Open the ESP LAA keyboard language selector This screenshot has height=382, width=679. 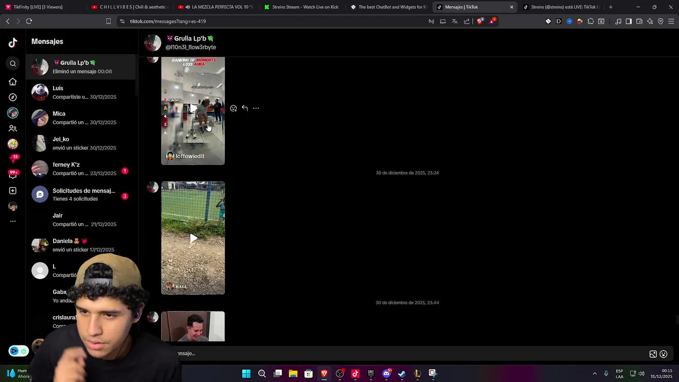point(620,374)
